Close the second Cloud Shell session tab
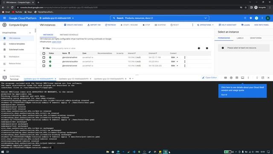The height and width of the screenshot is (154, 273). [90, 79]
